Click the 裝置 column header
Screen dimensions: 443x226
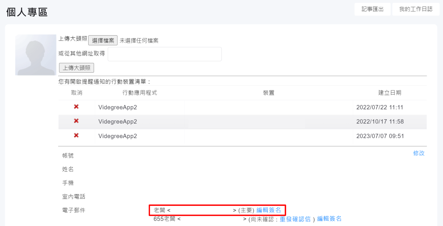tap(269, 93)
